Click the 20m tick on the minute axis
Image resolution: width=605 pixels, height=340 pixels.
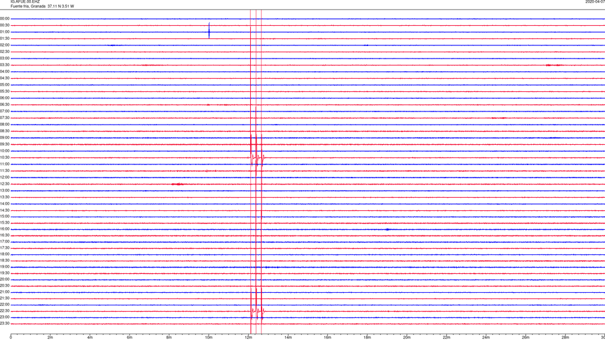[x=406, y=337]
